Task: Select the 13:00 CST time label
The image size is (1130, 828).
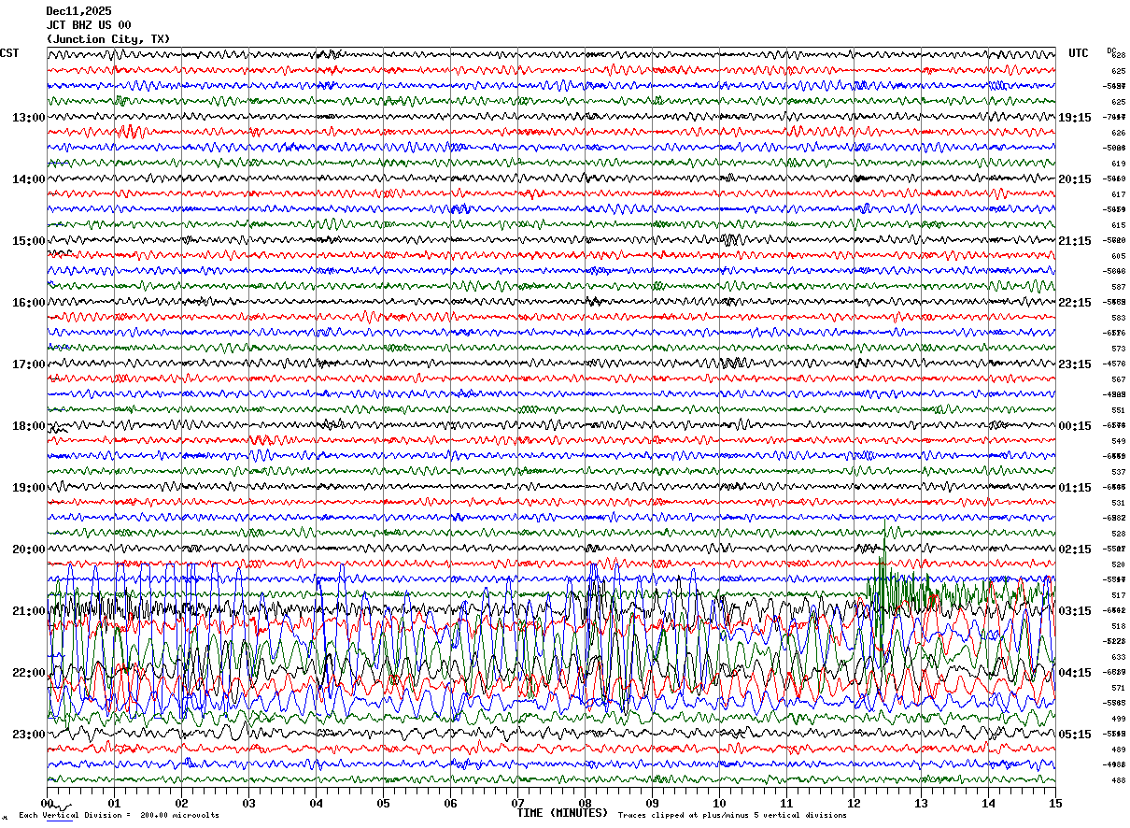Action: [28, 118]
